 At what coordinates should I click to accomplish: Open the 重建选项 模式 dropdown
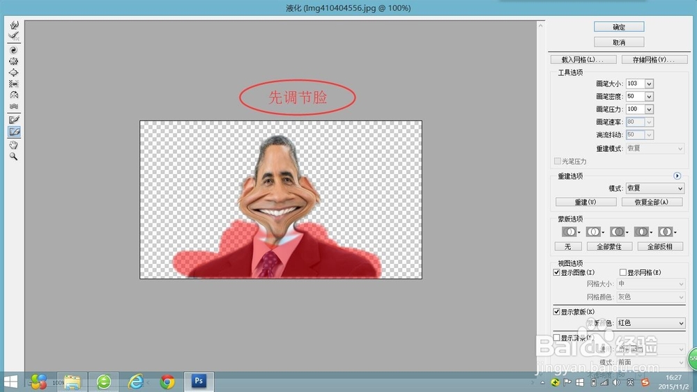point(654,188)
